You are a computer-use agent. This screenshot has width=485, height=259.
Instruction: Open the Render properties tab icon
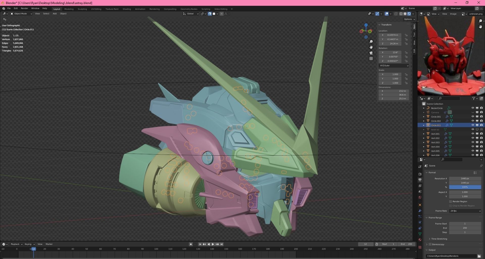point(420,174)
